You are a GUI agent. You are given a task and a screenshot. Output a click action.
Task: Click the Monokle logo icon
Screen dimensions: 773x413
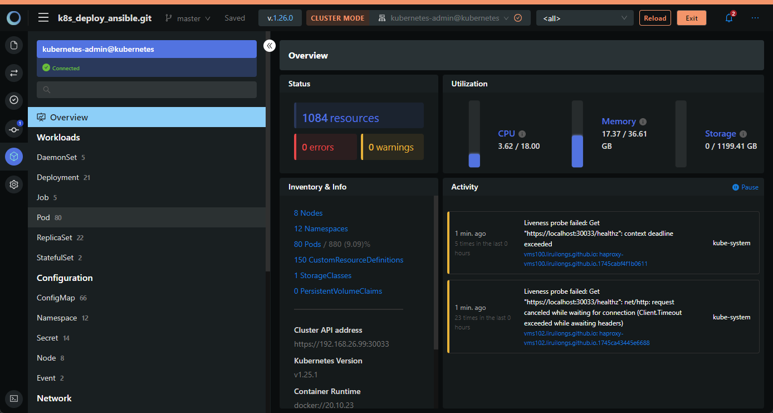14,18
